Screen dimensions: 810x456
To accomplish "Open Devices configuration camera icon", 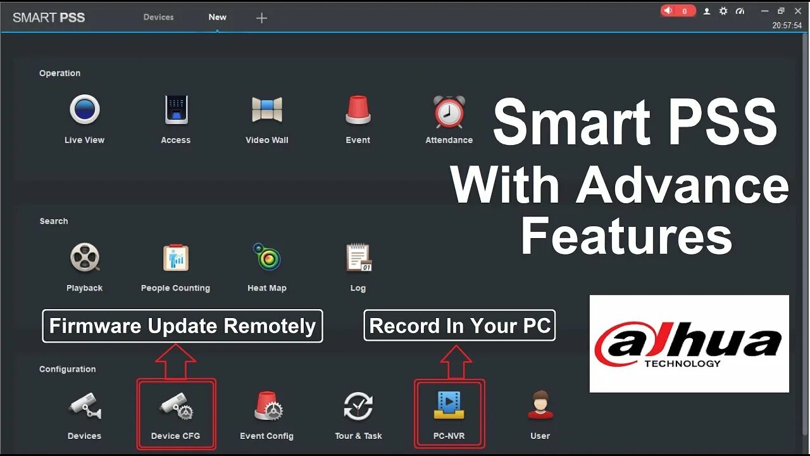I will [84, 405].
